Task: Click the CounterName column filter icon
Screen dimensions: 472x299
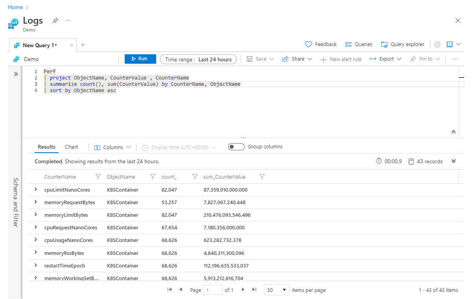Action: pos(98,177)
